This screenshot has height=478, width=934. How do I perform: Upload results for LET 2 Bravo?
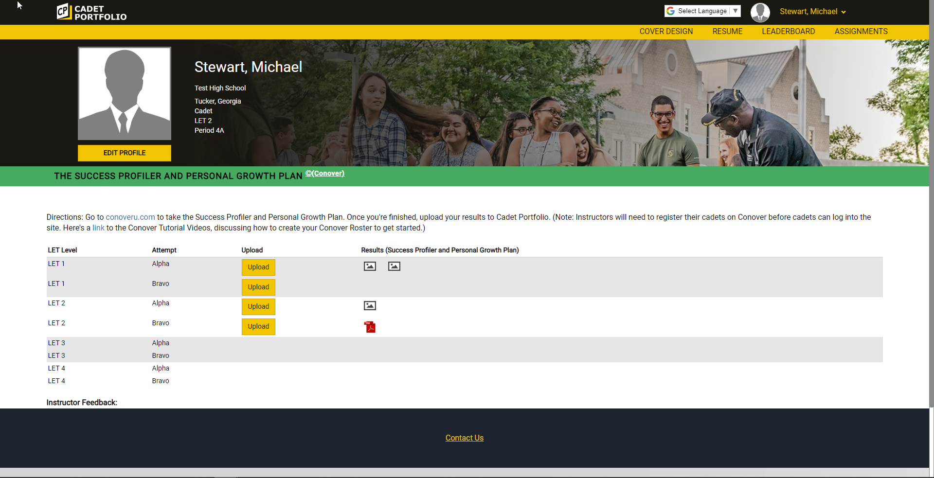coord(258,326)
